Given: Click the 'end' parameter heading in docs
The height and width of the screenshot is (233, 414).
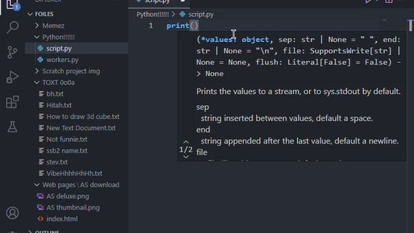Looking at the screenshot, I should pyautogui.click(x=203, y=129).
